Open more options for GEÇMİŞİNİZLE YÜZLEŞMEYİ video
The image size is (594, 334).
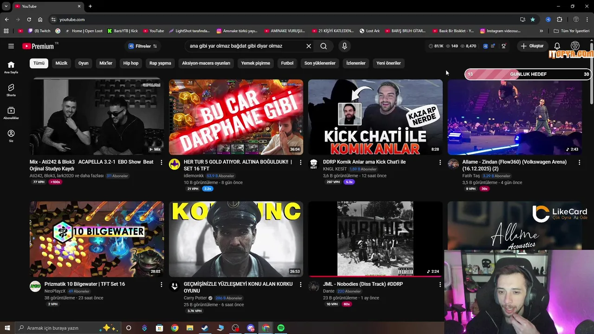(301, 284)
